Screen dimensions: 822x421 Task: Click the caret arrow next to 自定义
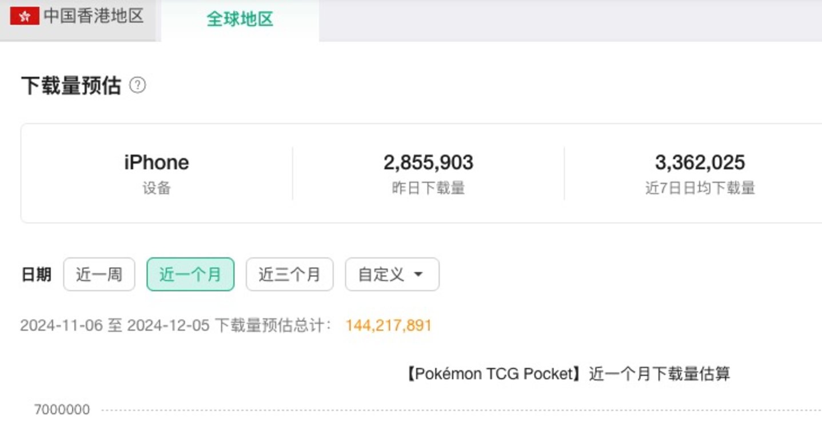coord(418,275)
